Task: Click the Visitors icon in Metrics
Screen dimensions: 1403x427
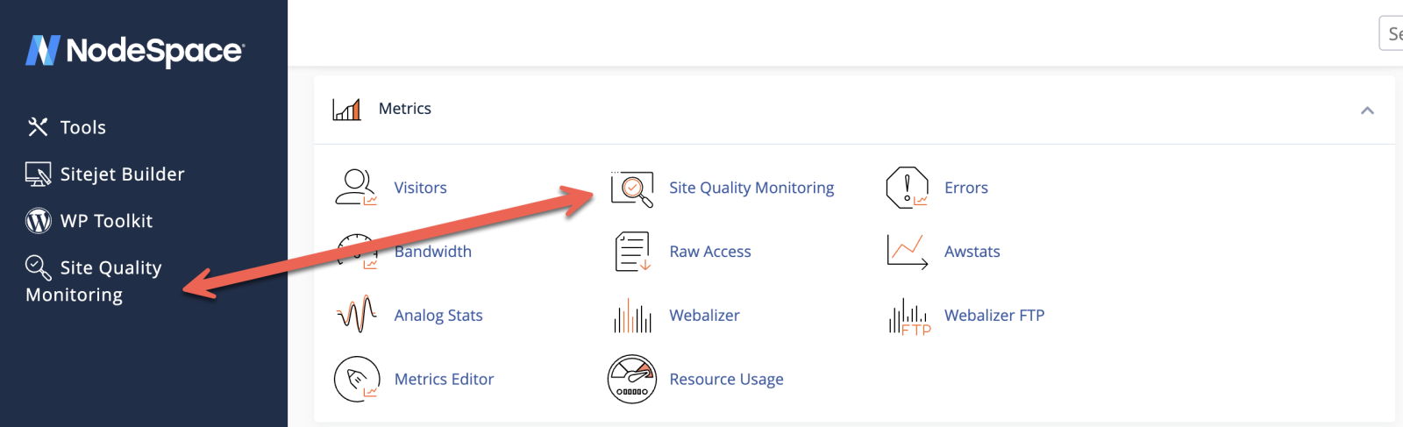Action: coord(355,187)
